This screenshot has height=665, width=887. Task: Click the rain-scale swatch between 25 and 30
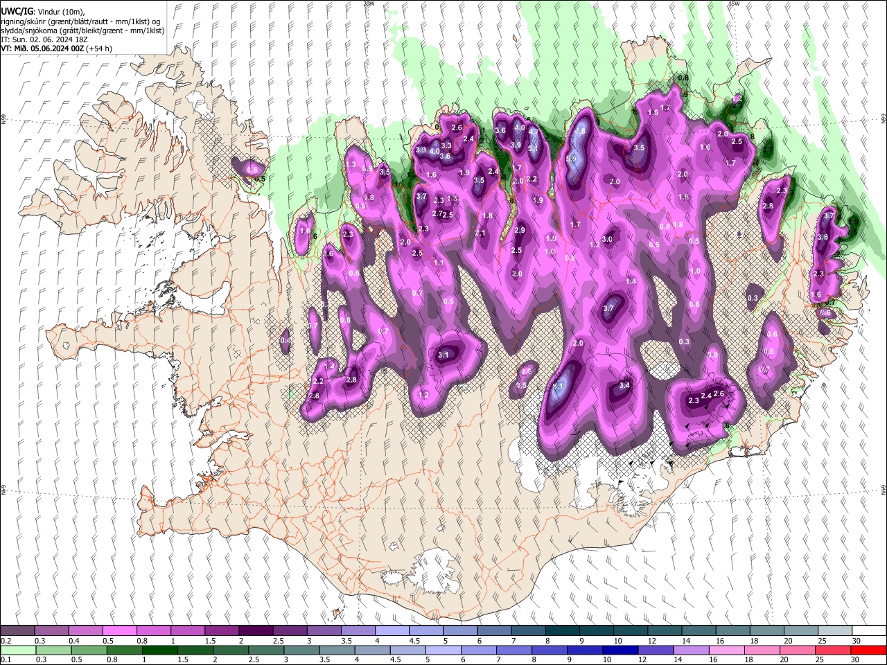(833, 650)
